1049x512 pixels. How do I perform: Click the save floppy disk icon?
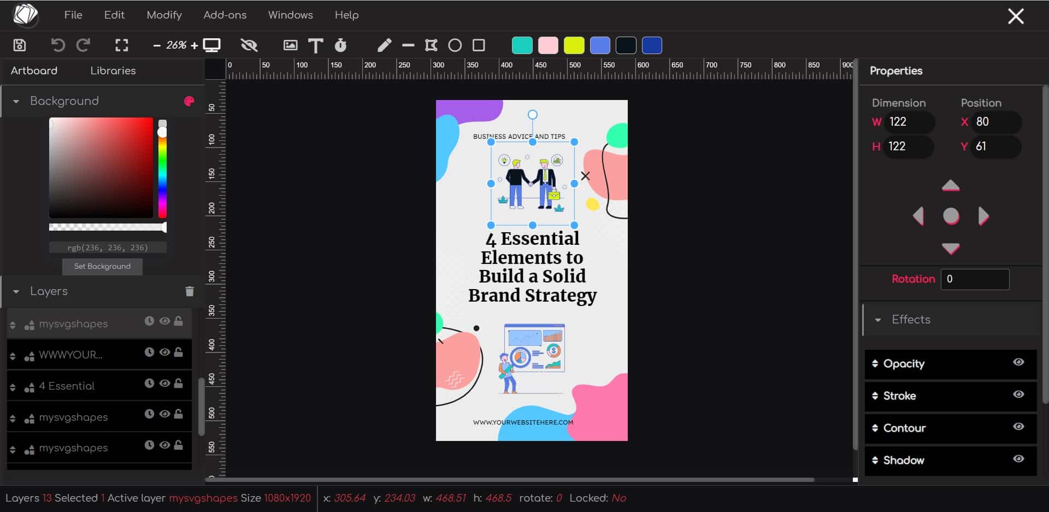(20, 45)
